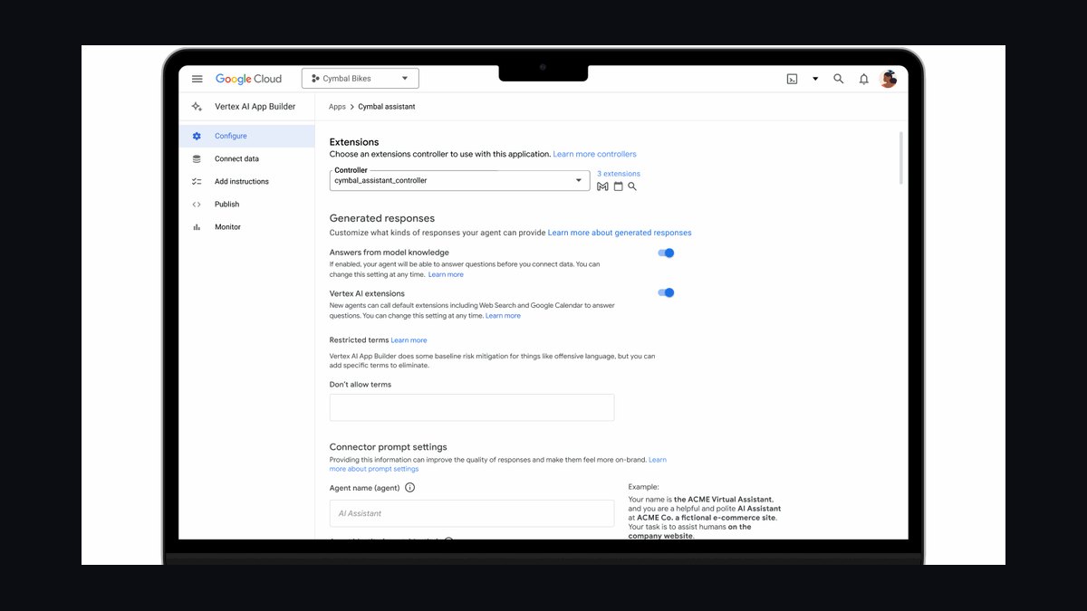Click the Web Search extension icon
Screen dimensions: 1087x611
point(632,186)
